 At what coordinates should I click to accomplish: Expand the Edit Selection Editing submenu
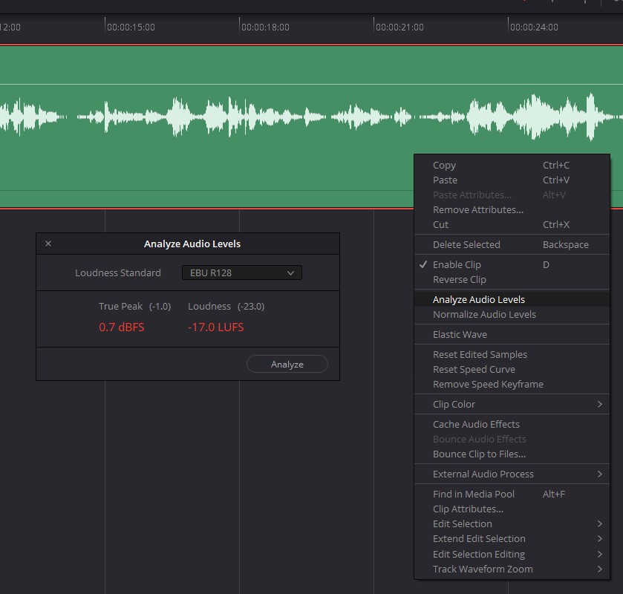[x=512, y=554]
